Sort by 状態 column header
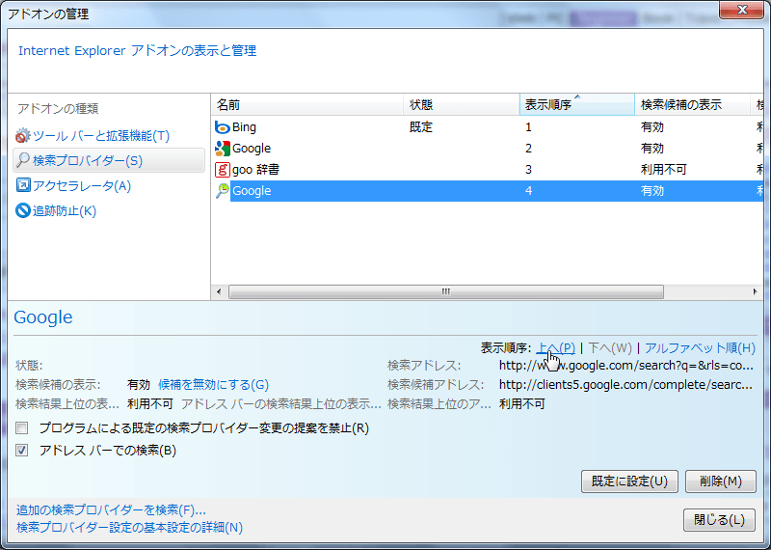This screenshot has height=550, width=771. (462, 105)
